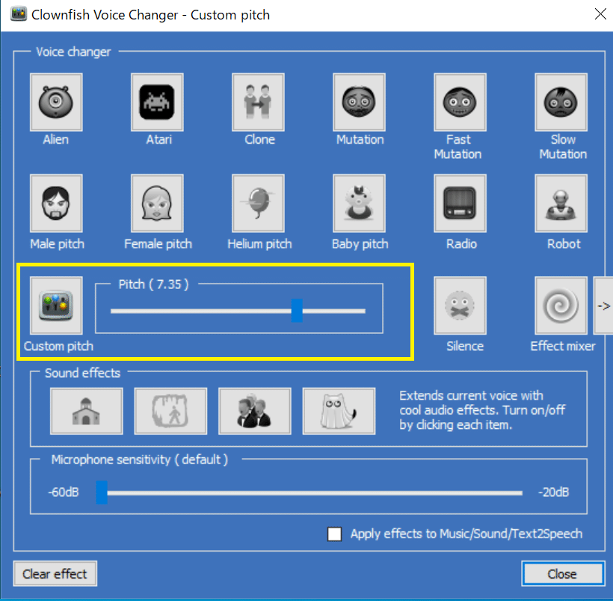Viewport: 613px width, 601px height.
Task: Open the Effect mixer spiral icon
Action: click(x=561, y=305)
